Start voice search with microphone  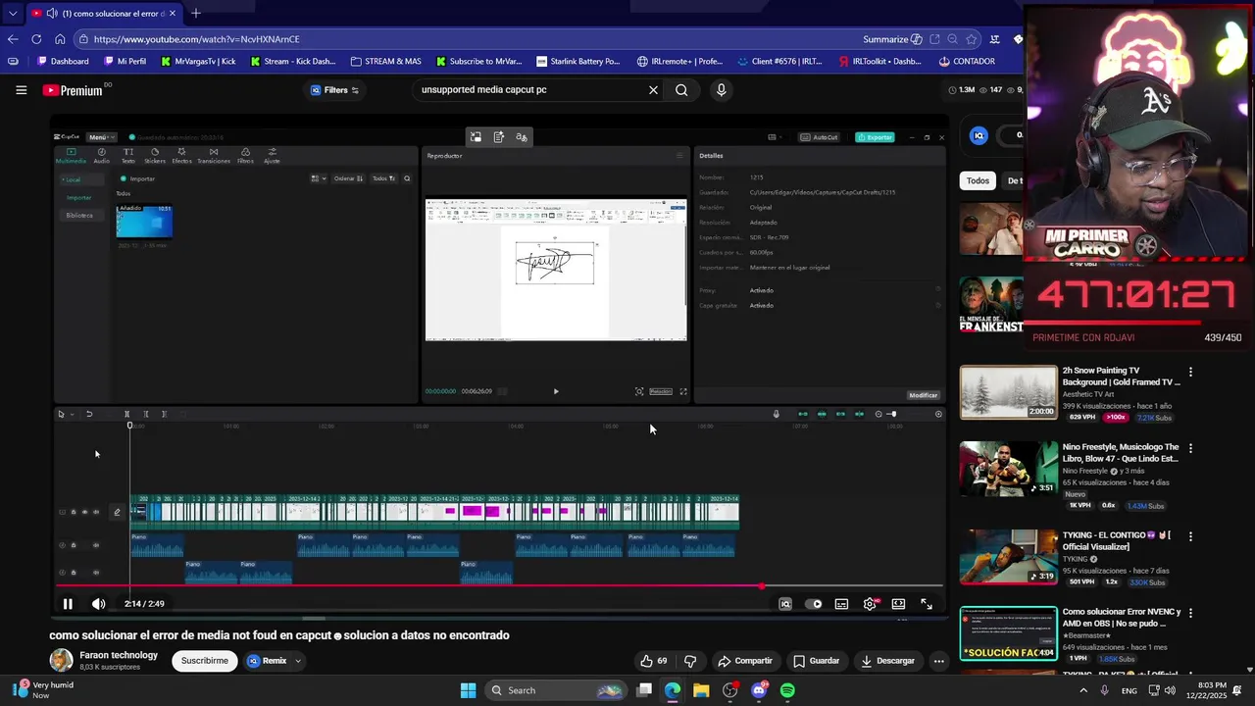721,90
